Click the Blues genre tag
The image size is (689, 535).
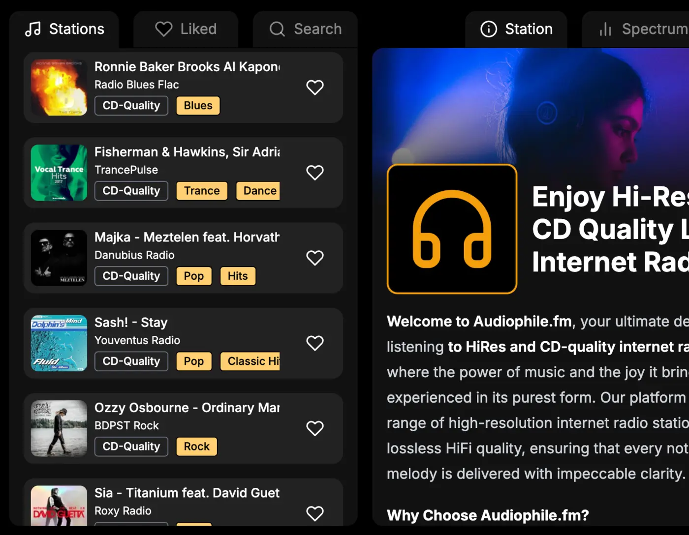click(x=198, y=105)
